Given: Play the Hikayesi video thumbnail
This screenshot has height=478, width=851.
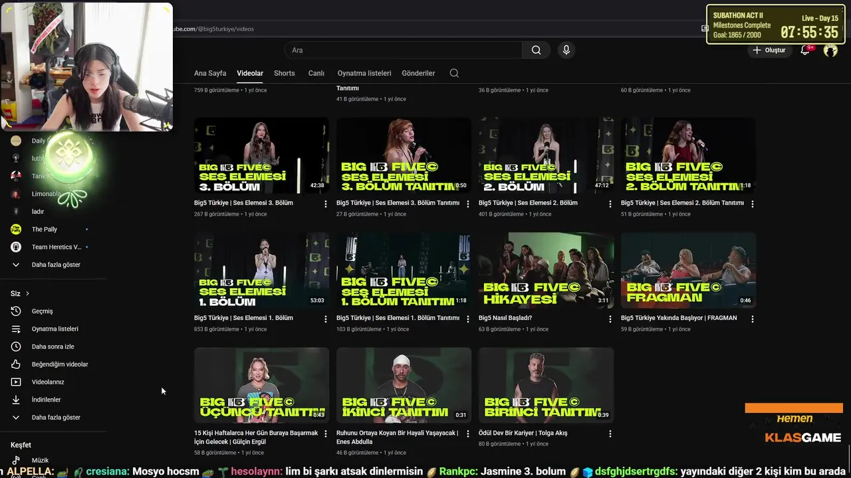Looking at the screenshot, I should point(546,270).
